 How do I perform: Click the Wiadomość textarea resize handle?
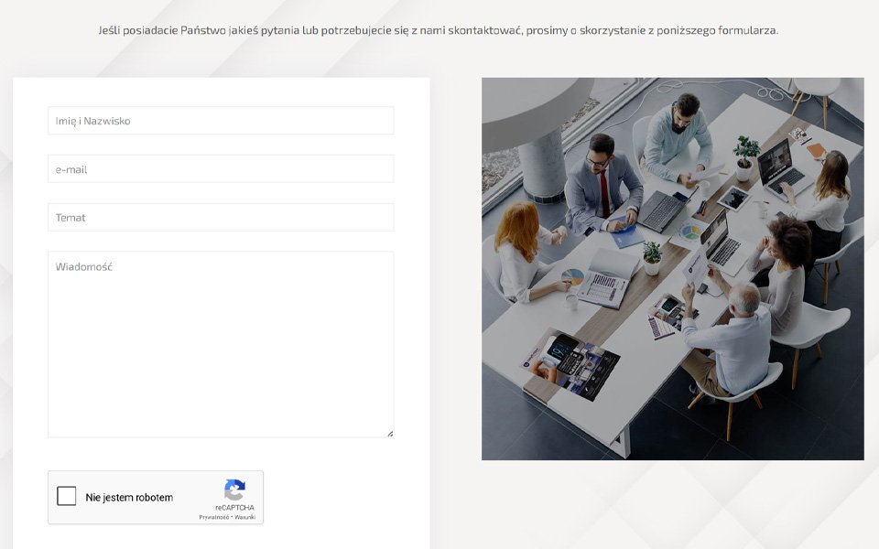click(389, 433)
